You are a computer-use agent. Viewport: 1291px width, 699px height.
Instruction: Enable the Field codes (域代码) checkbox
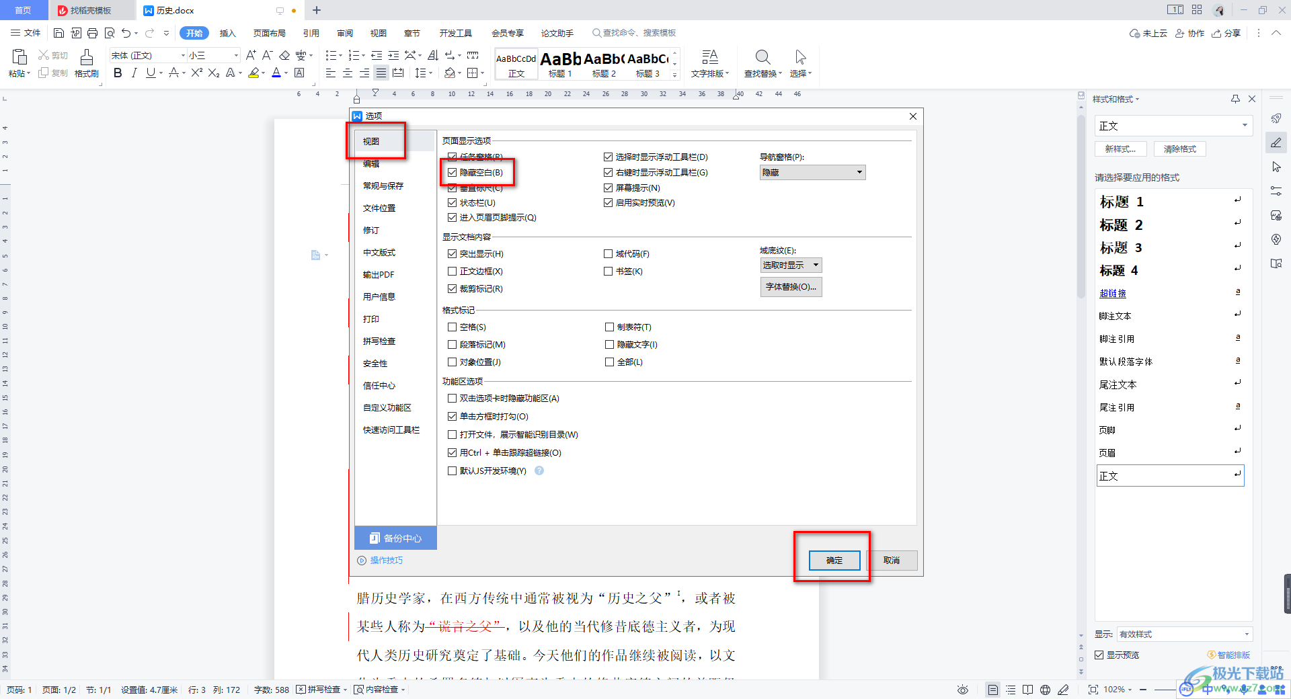point(609,254)
